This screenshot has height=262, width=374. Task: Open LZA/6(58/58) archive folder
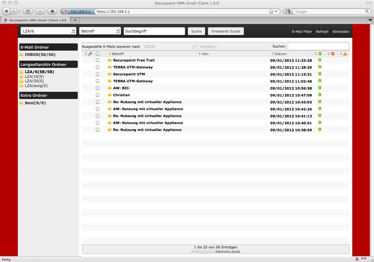(39, 72)
